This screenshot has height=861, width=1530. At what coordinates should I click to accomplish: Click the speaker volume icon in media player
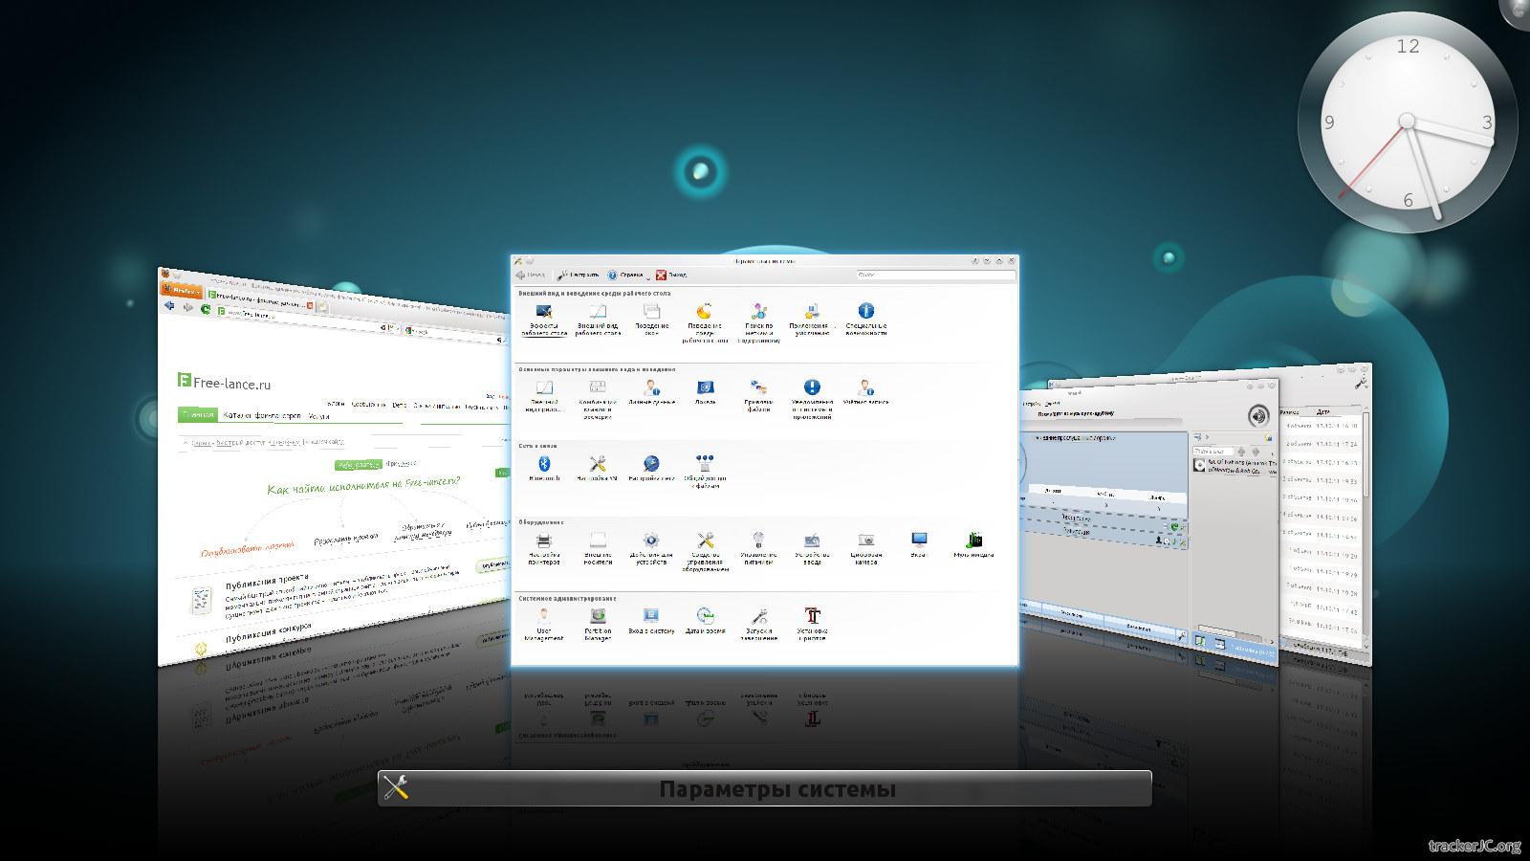click(x=1257, y=415)
